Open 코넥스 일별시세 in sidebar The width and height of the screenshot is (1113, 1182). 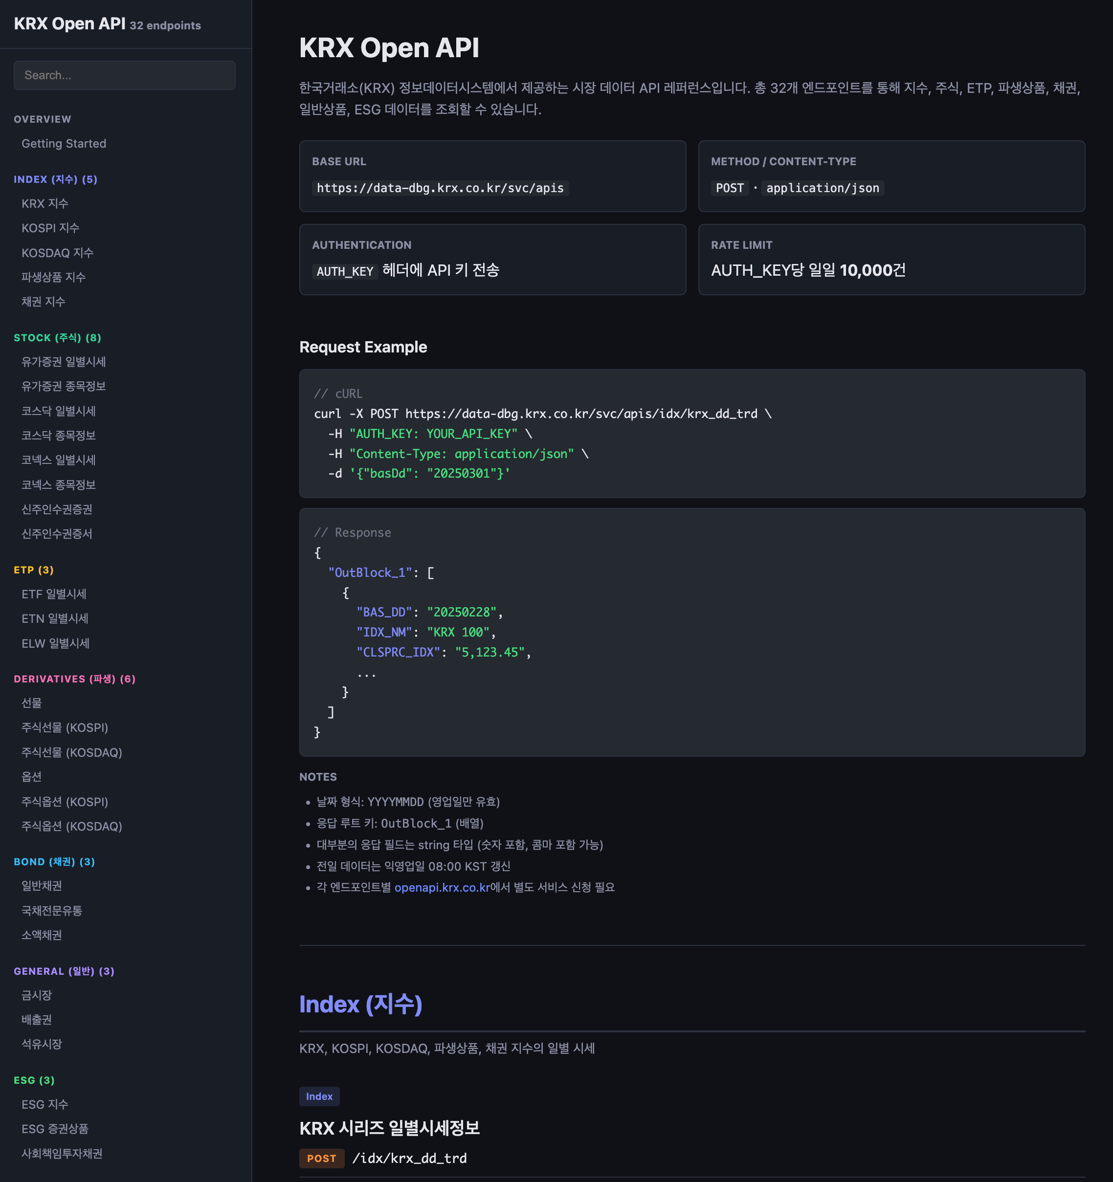pyautogui.click(x=59, y=460)
